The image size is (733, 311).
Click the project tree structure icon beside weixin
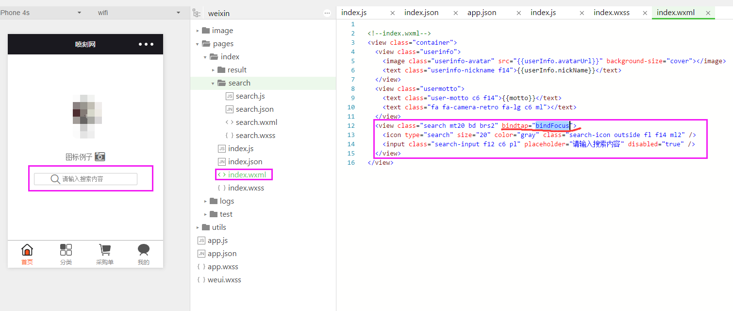197,13
